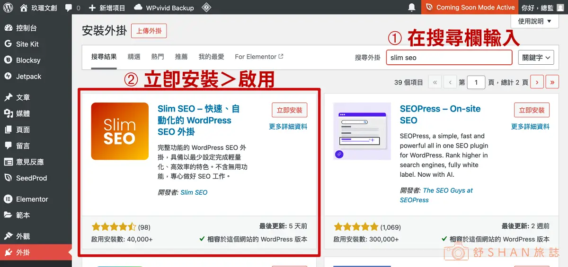Click the 上傳外掛 upload button

click(x=149, y=31)
